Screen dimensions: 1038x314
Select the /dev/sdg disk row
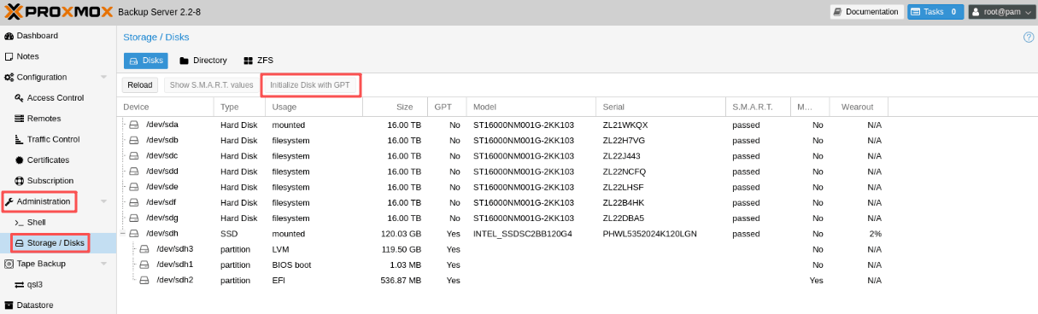tap(578, 218)
